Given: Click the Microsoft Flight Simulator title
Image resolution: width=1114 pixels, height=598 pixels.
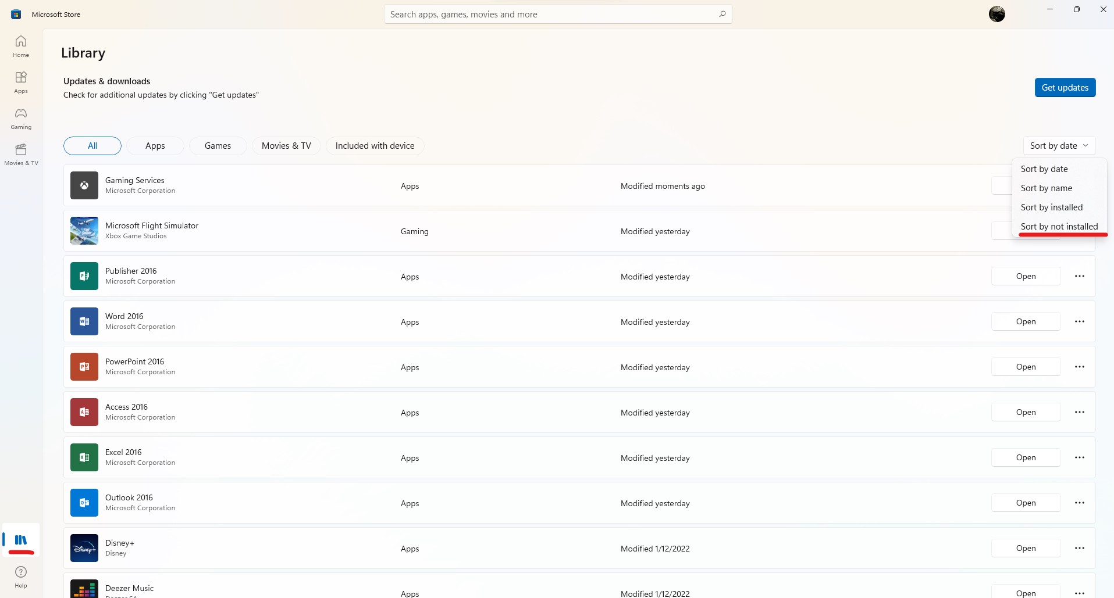Looking at the screenshot, I should pyautogui.click(x=152, y=225).
